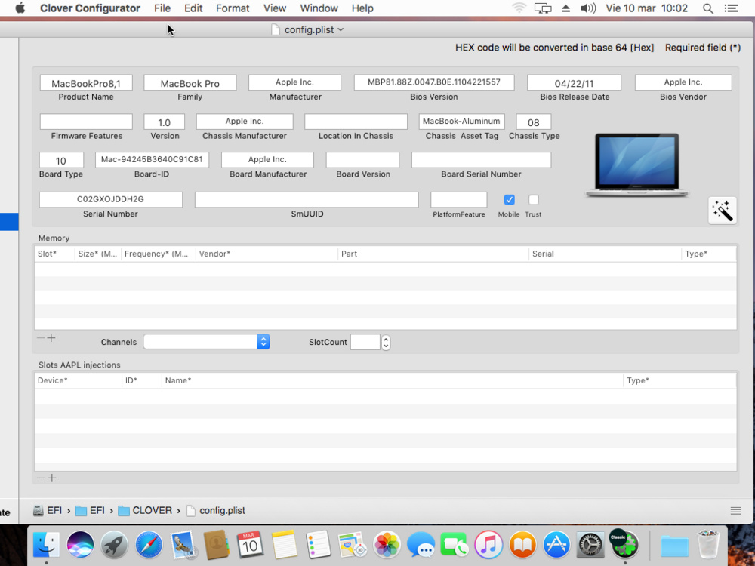Open the Help menu
The height and width of the screenshot is (566, 755).
(362, 8)
